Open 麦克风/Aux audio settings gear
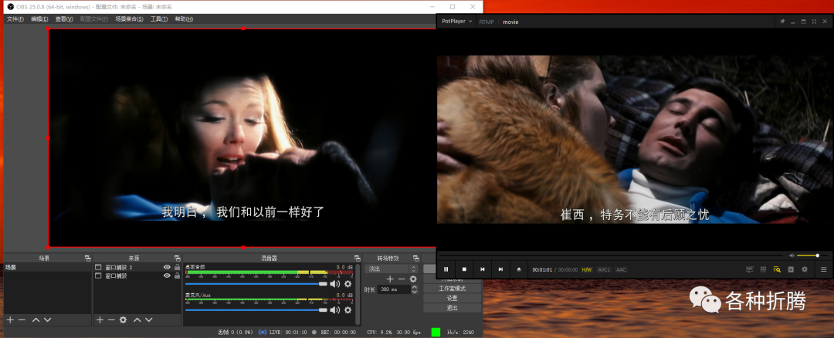The width and height of the screenshot is (834, 338). tap(347, 310)
